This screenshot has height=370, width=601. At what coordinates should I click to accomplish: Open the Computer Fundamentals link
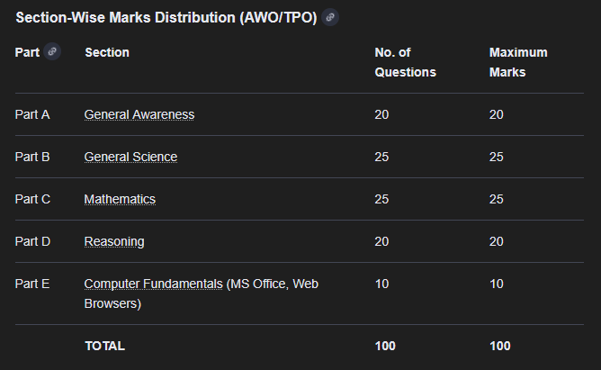(153, 284)
